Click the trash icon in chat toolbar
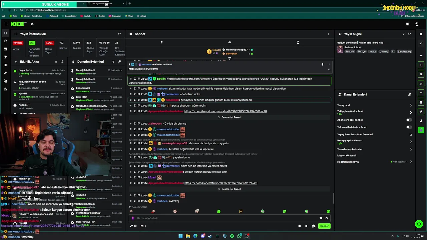Screen dimensions: 427x240 [x=161, y=42]
